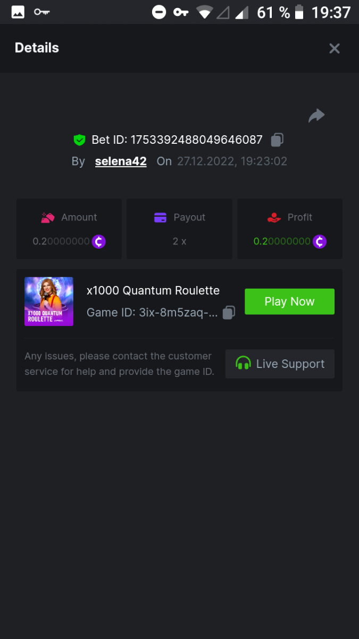Tap the image notification icon in status bar

pos(18,12)
